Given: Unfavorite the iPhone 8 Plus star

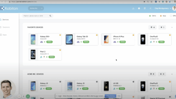Looking at the screenshot, I should [133, 35].
